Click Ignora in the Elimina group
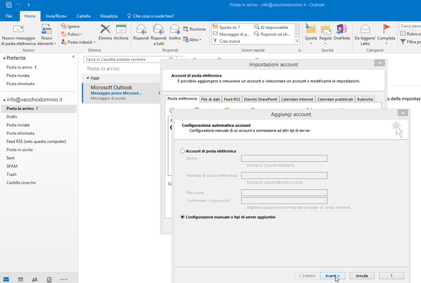Image resolution: width=421 pixels, height=283 pixels. pos(71,26)
